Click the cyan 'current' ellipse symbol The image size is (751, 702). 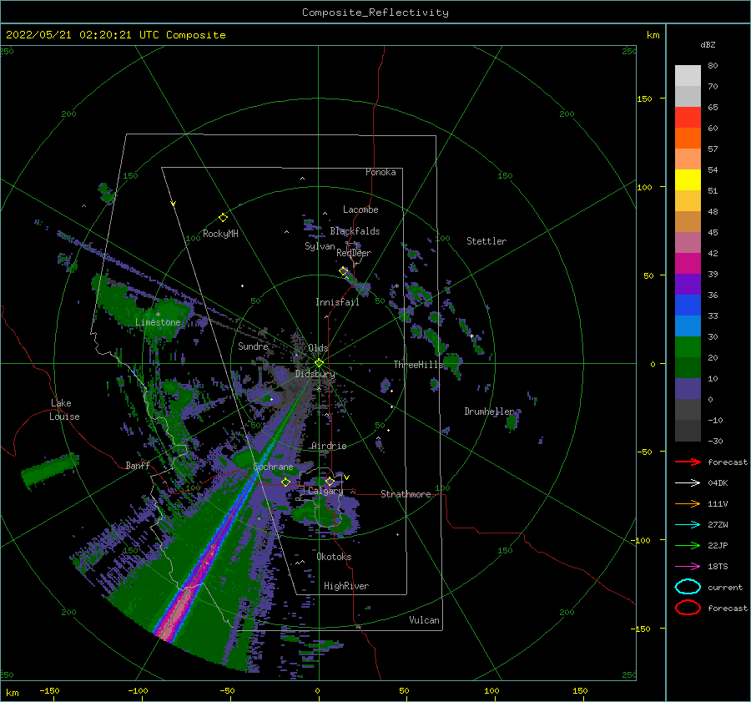[688, 587]
